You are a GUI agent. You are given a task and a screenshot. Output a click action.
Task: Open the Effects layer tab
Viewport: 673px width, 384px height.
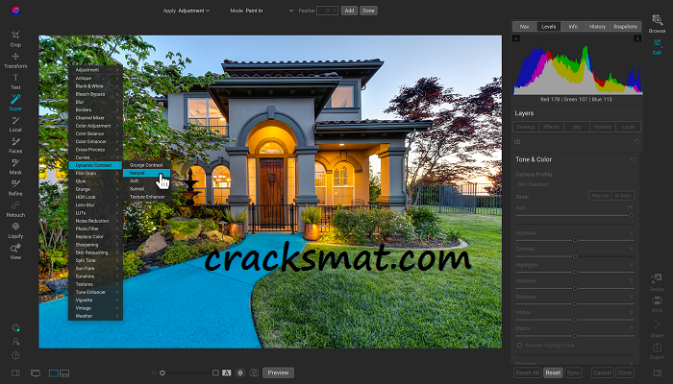[x=551, y=127]
